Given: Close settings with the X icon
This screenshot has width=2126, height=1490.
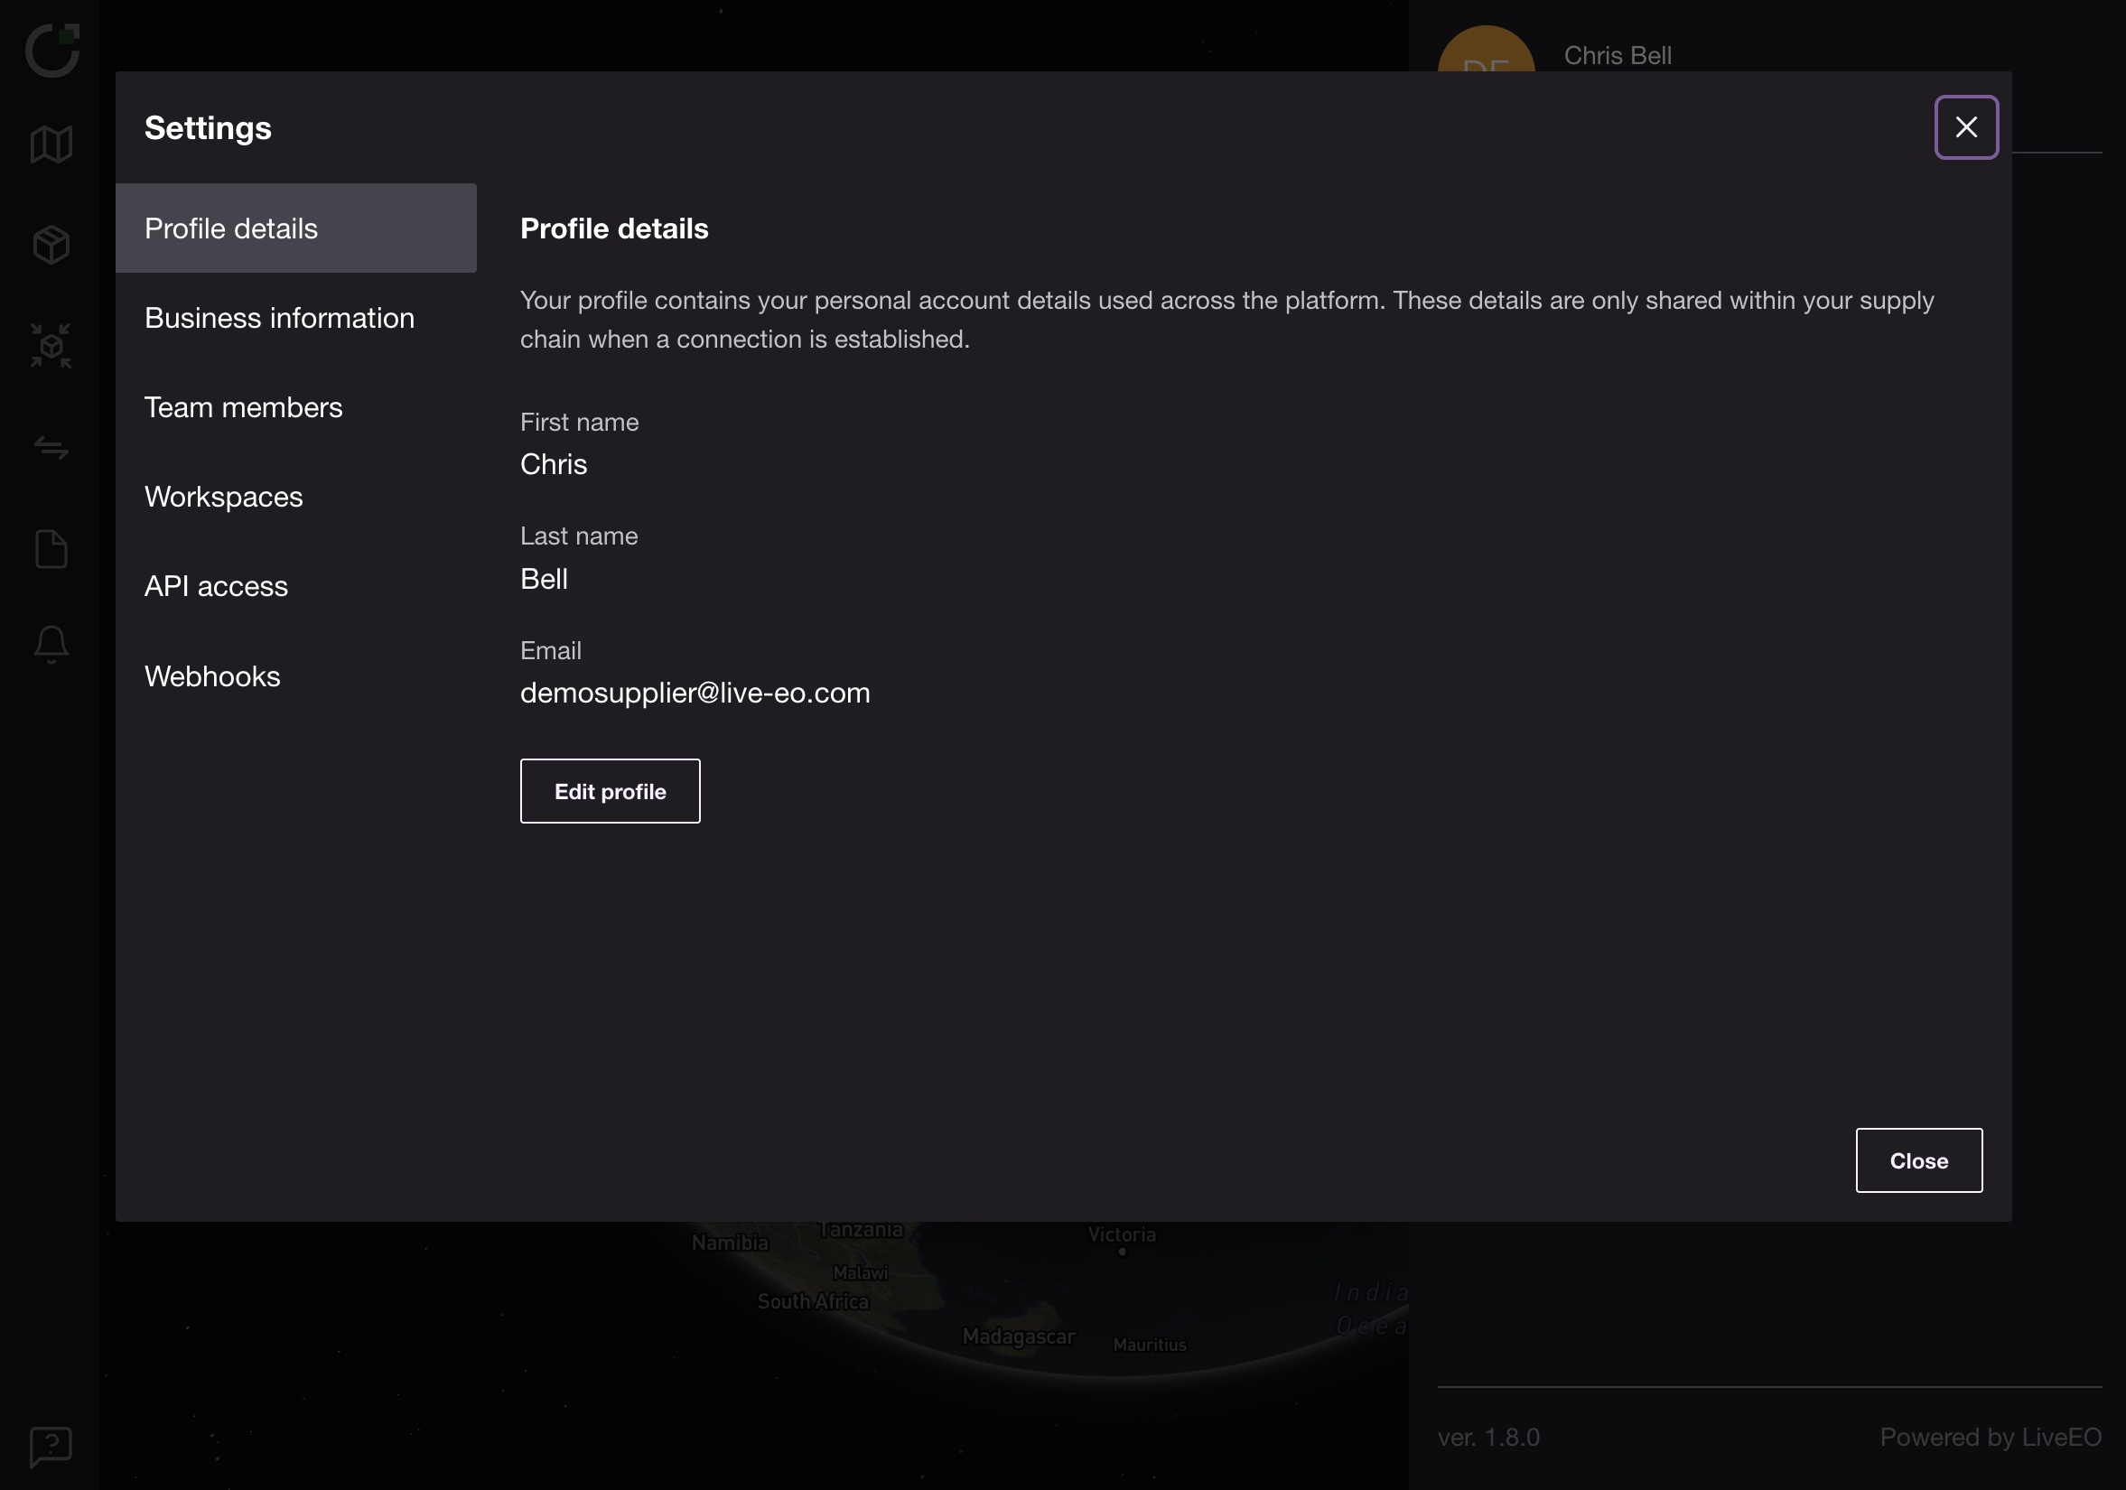Looking at the screenshot, I should coord(1966,128).
